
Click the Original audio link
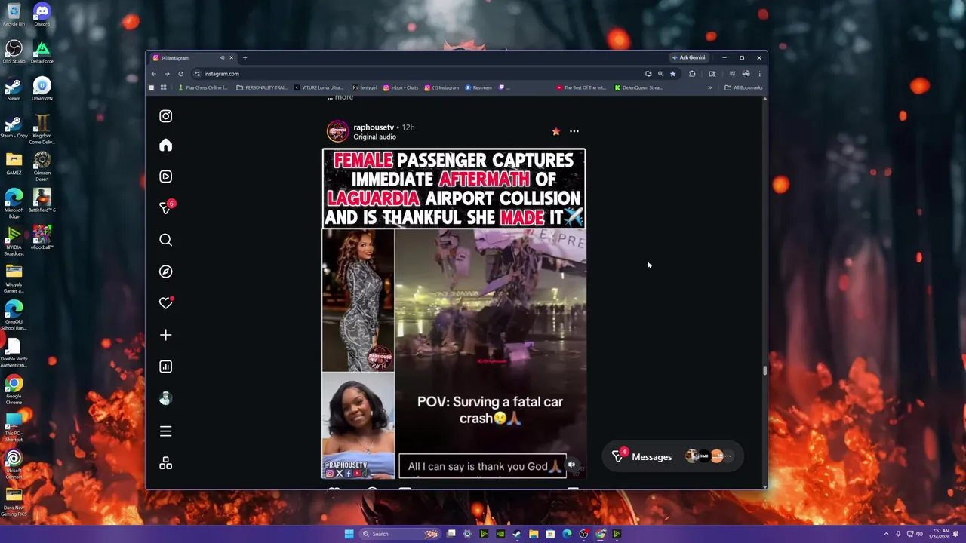coord(374,137)
